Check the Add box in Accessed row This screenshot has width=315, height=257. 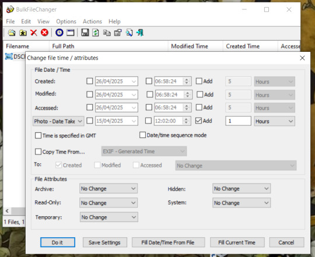[199, 107]
